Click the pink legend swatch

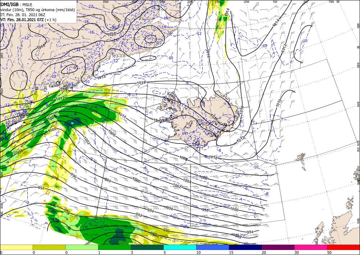[x=311, y=247]
